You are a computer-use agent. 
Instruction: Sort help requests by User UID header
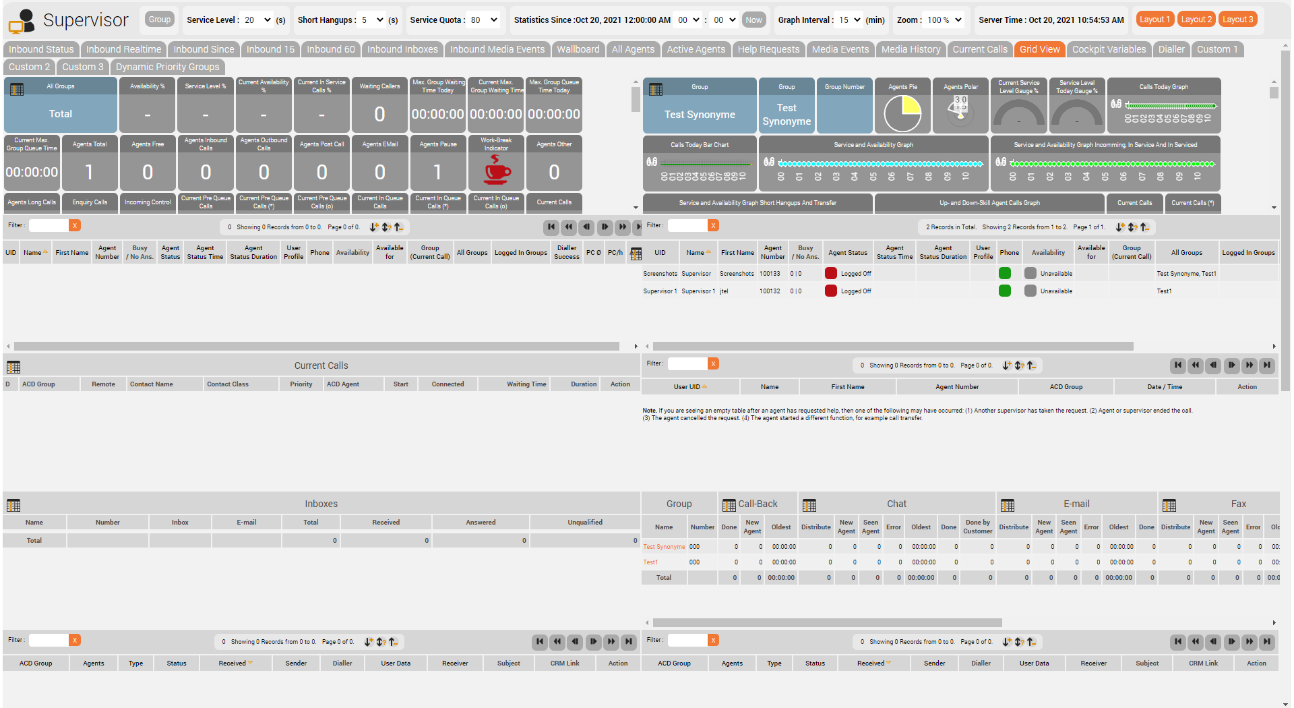tap(690, 387)
